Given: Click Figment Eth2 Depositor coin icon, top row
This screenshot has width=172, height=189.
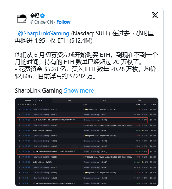Looking at the screenshot, I should coord(86,109).
